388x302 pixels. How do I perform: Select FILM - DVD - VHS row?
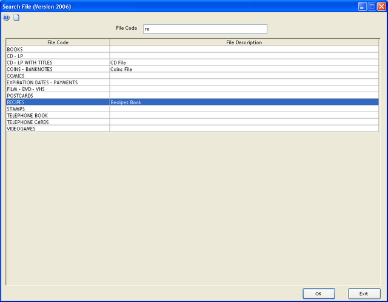point(192,89)
